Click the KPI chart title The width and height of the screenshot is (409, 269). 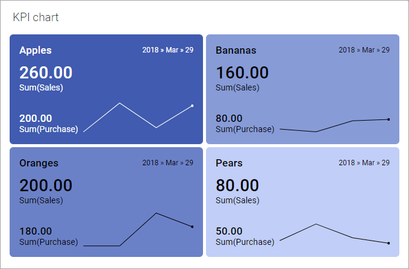36,17
